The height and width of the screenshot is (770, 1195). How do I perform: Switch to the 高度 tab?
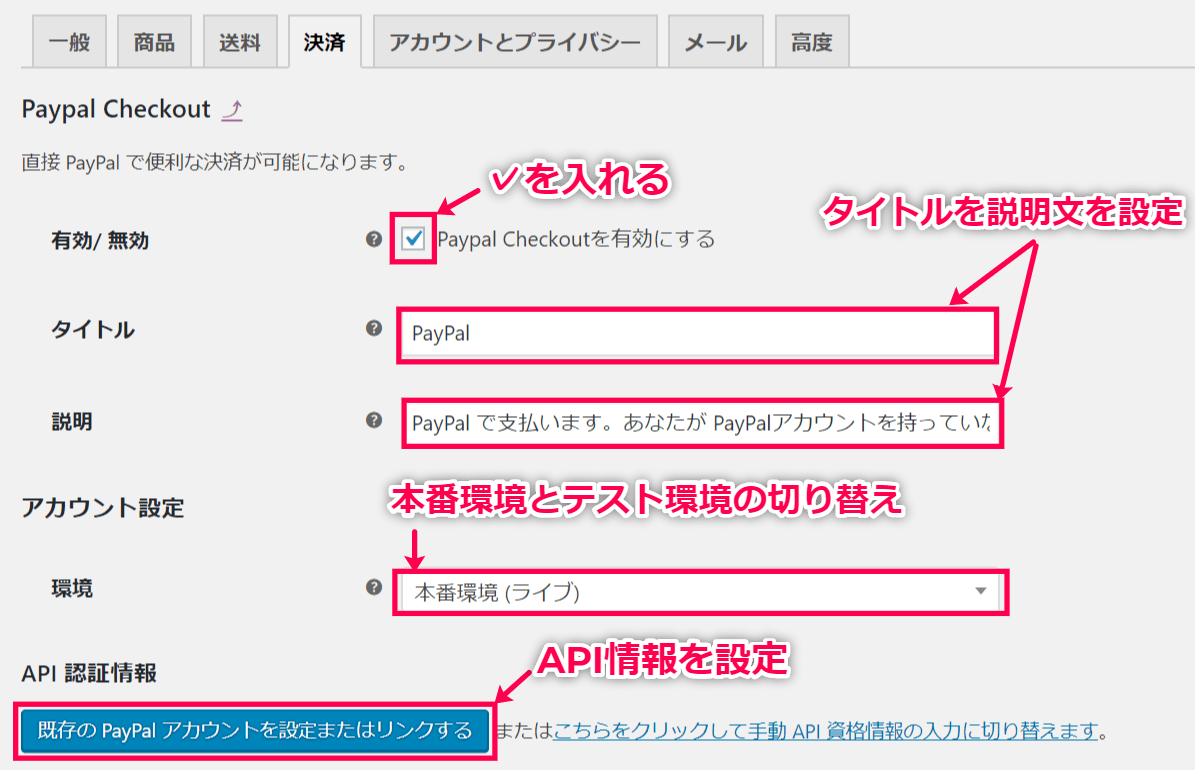pyautogui.click(x=812, y=42)
